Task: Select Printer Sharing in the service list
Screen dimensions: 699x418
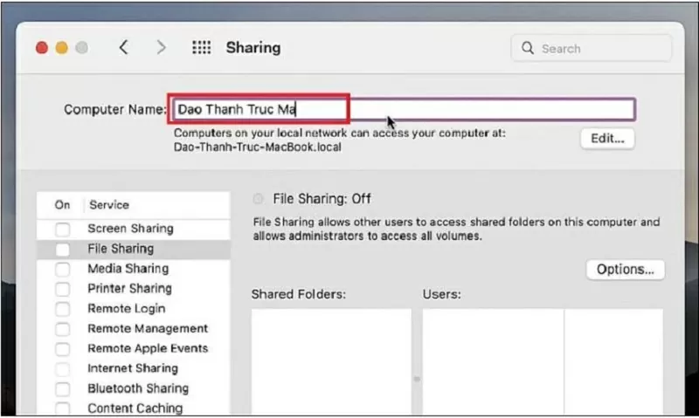Action: (x=134, y=289)
